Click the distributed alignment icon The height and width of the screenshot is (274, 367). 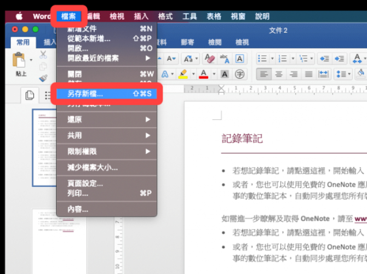[x=324, y=74]
